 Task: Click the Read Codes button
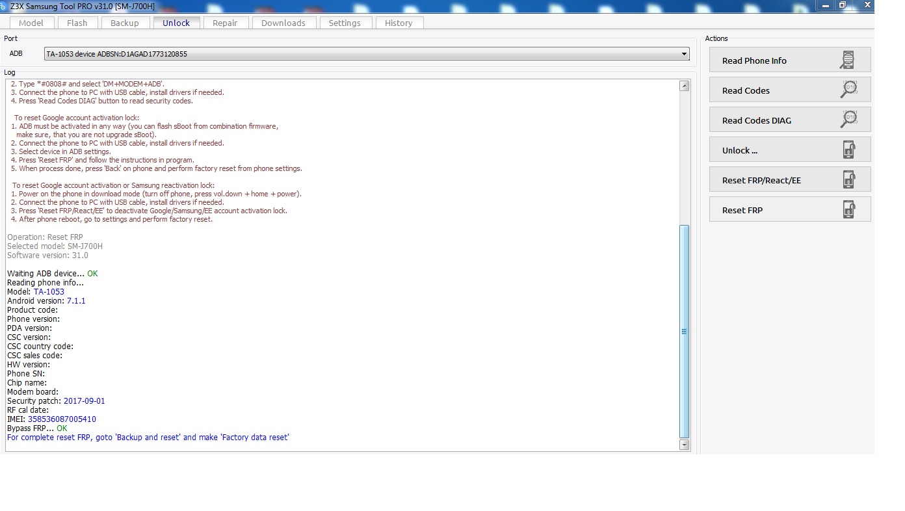(790, 90)
